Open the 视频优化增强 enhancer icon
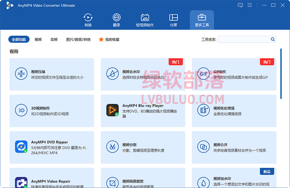The image size is (290, 188). (x=203, y=110)
